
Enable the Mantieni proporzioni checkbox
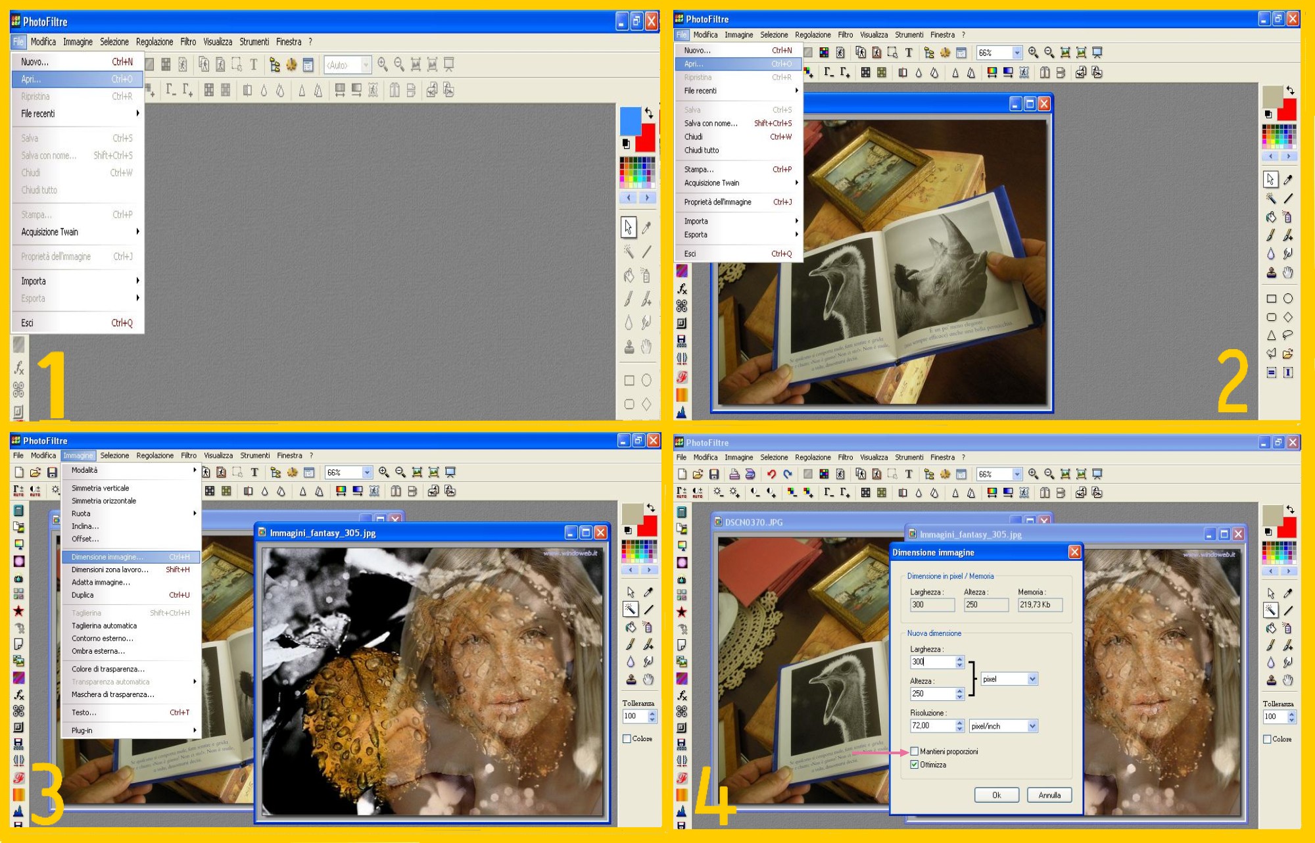pyautogui.click(x=914, y=751)
